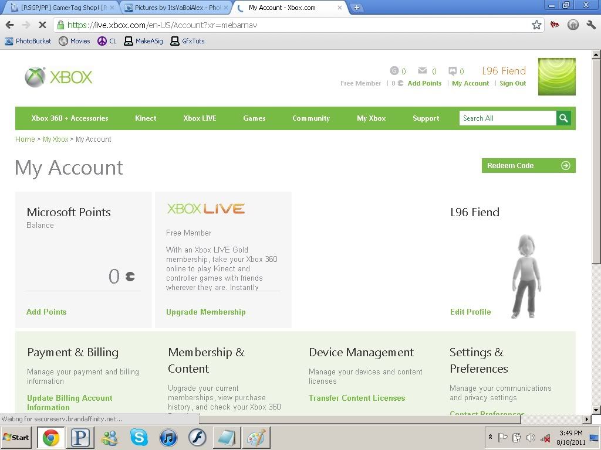601x450 pixels.
Task: Switch to the GamerTag Shop tab
Action: pyautogui.click(x=60, y=8)
